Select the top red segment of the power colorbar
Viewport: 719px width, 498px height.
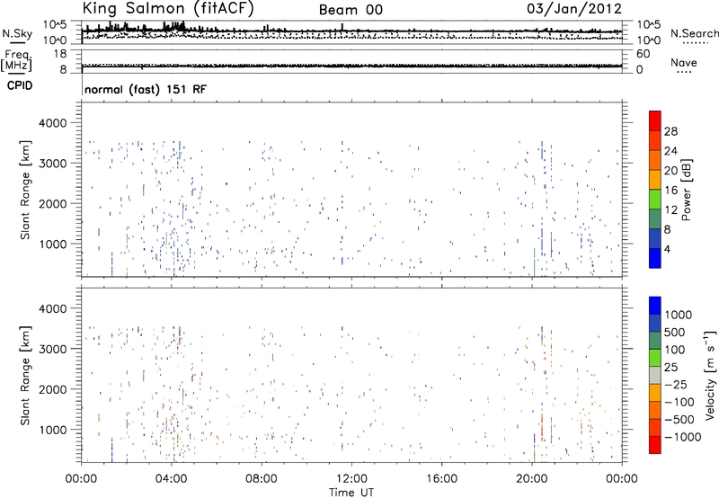655,120
